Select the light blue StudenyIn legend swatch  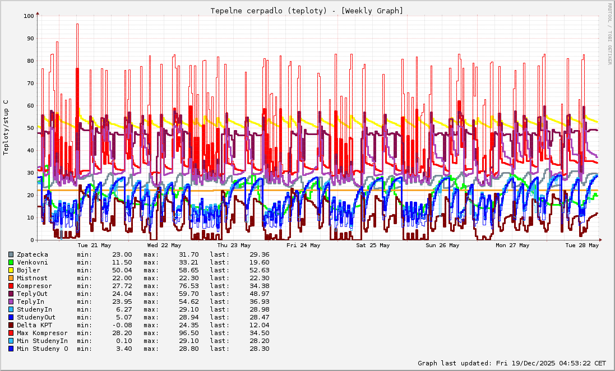(11, 309)
